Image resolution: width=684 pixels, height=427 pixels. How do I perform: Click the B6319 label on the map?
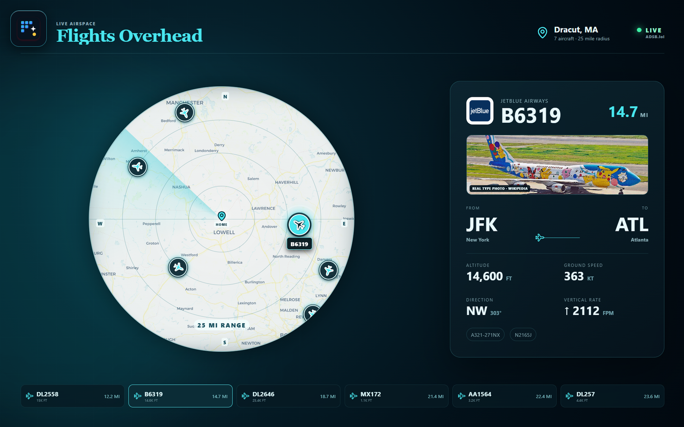(x=299, y=244)
